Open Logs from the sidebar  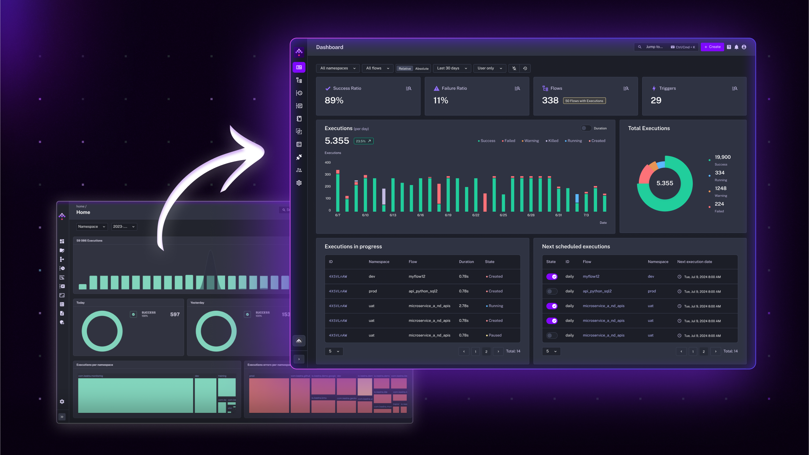pyautogui.click(x=299, y=105)
